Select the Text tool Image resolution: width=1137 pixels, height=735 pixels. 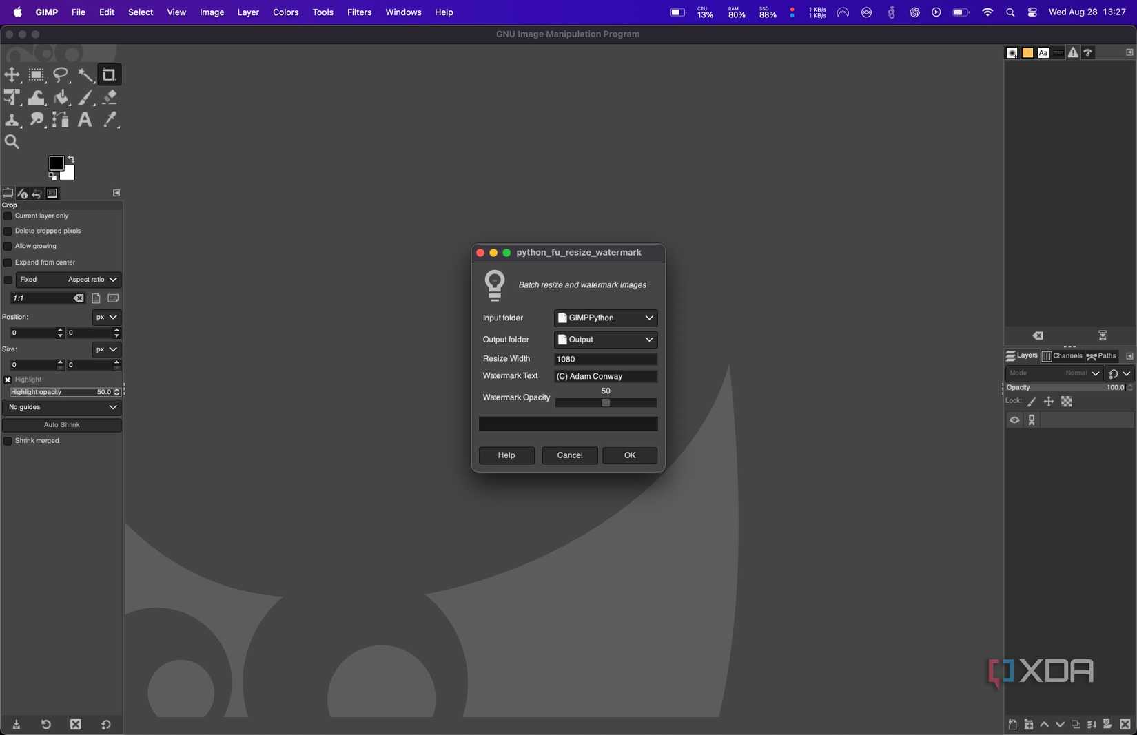[85, 120]
